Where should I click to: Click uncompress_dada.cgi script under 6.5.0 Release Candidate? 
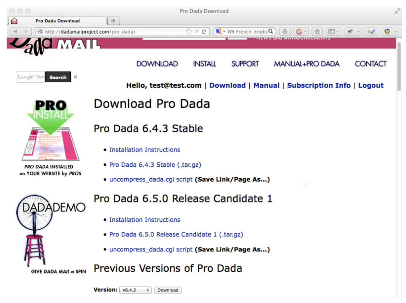[x=151, y=249]
